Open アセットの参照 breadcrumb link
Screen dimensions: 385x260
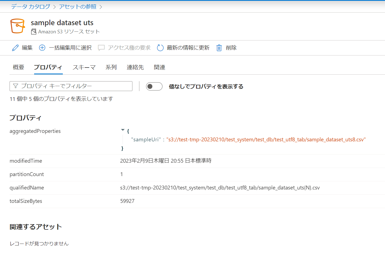[78, 7]
